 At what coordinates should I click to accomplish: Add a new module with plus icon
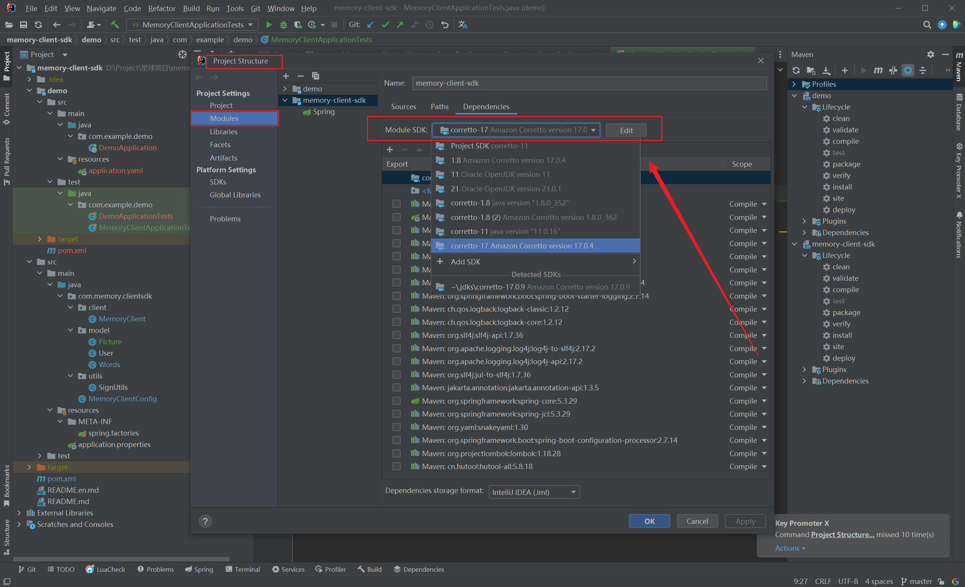tap(286, 76)
